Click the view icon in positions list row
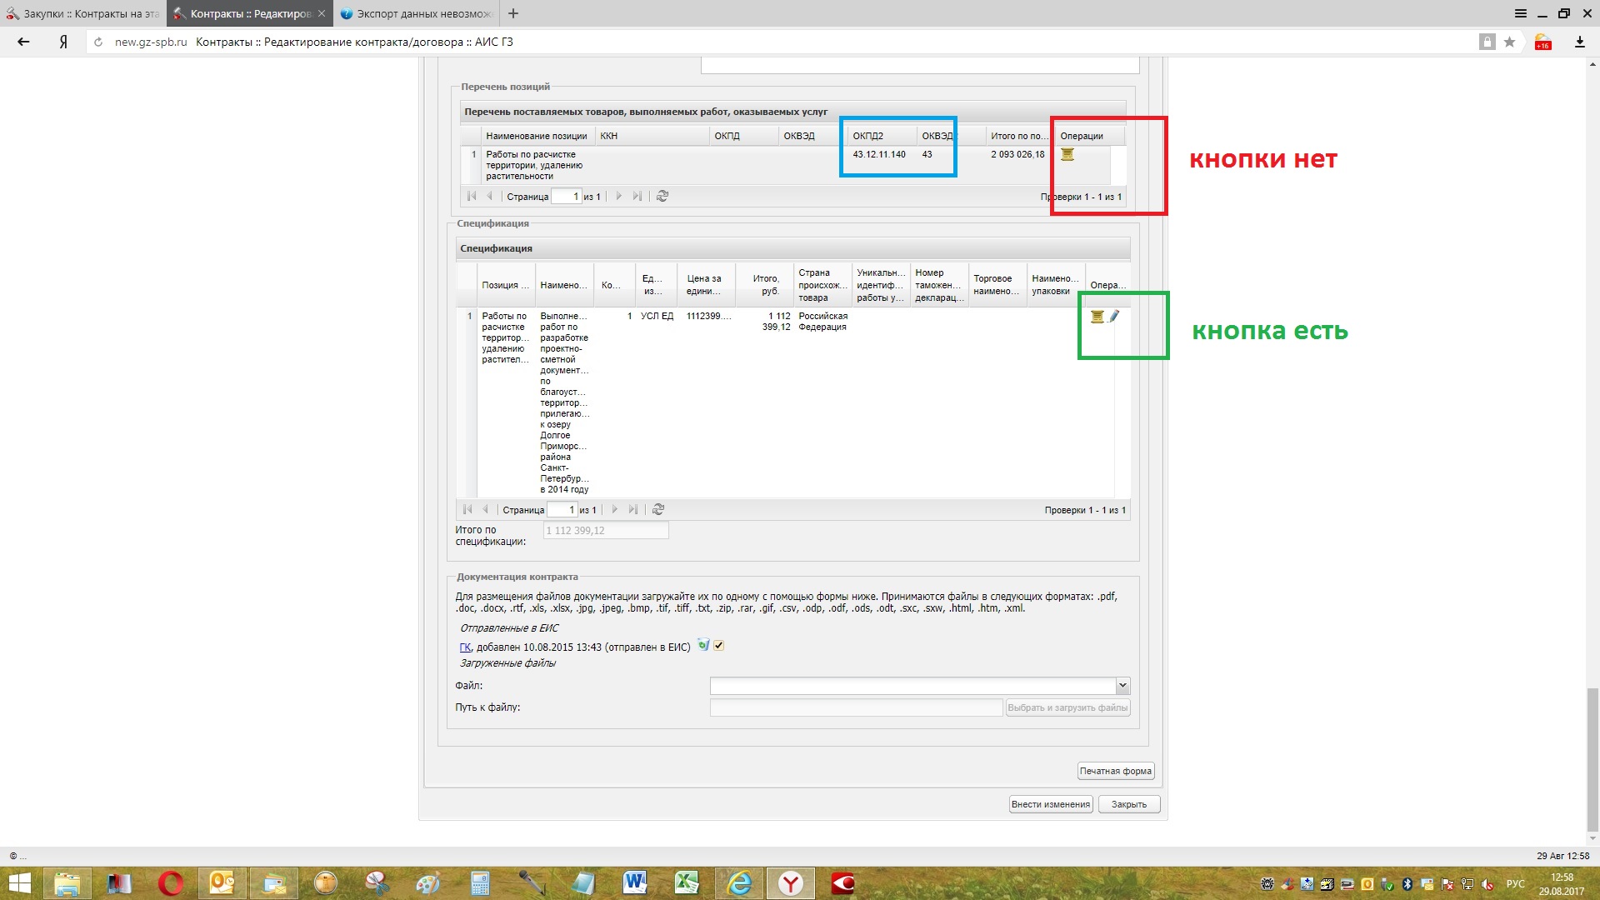This screenshot has height=900, width=1600. click(x=1067, y=154)
